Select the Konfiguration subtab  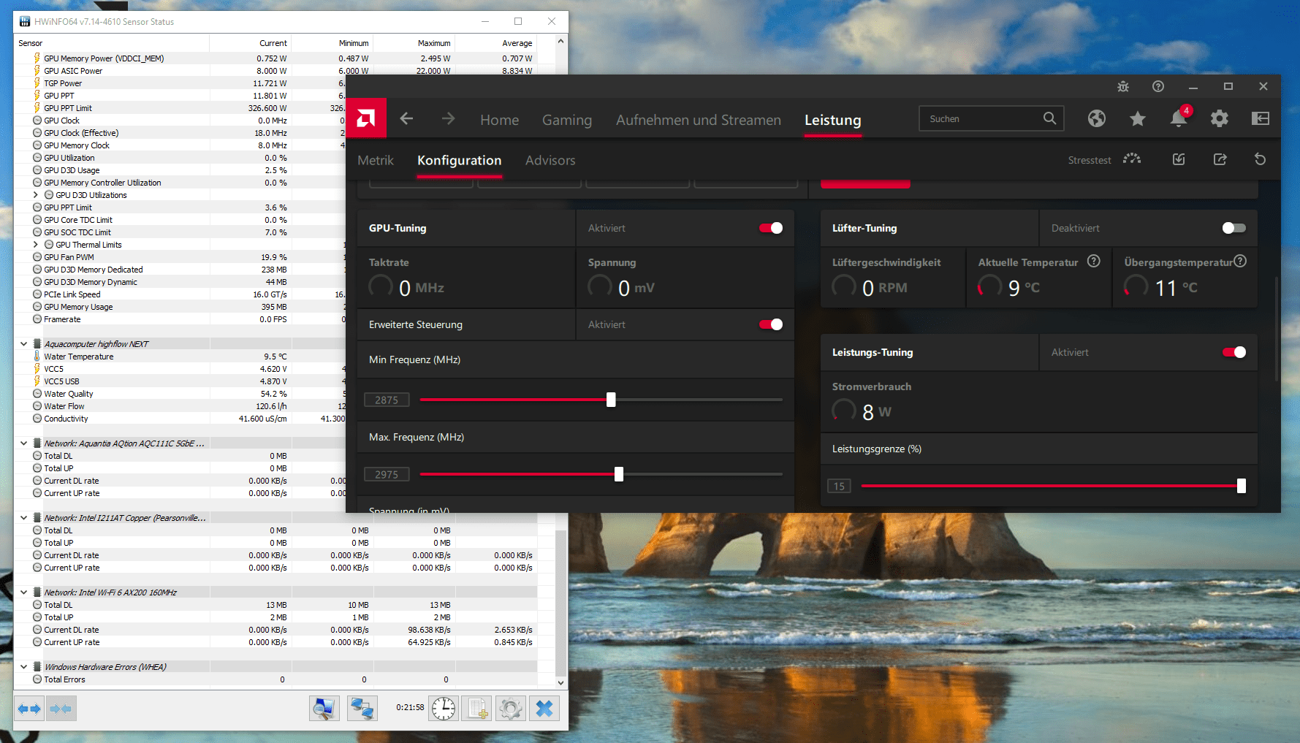(460, 160)
